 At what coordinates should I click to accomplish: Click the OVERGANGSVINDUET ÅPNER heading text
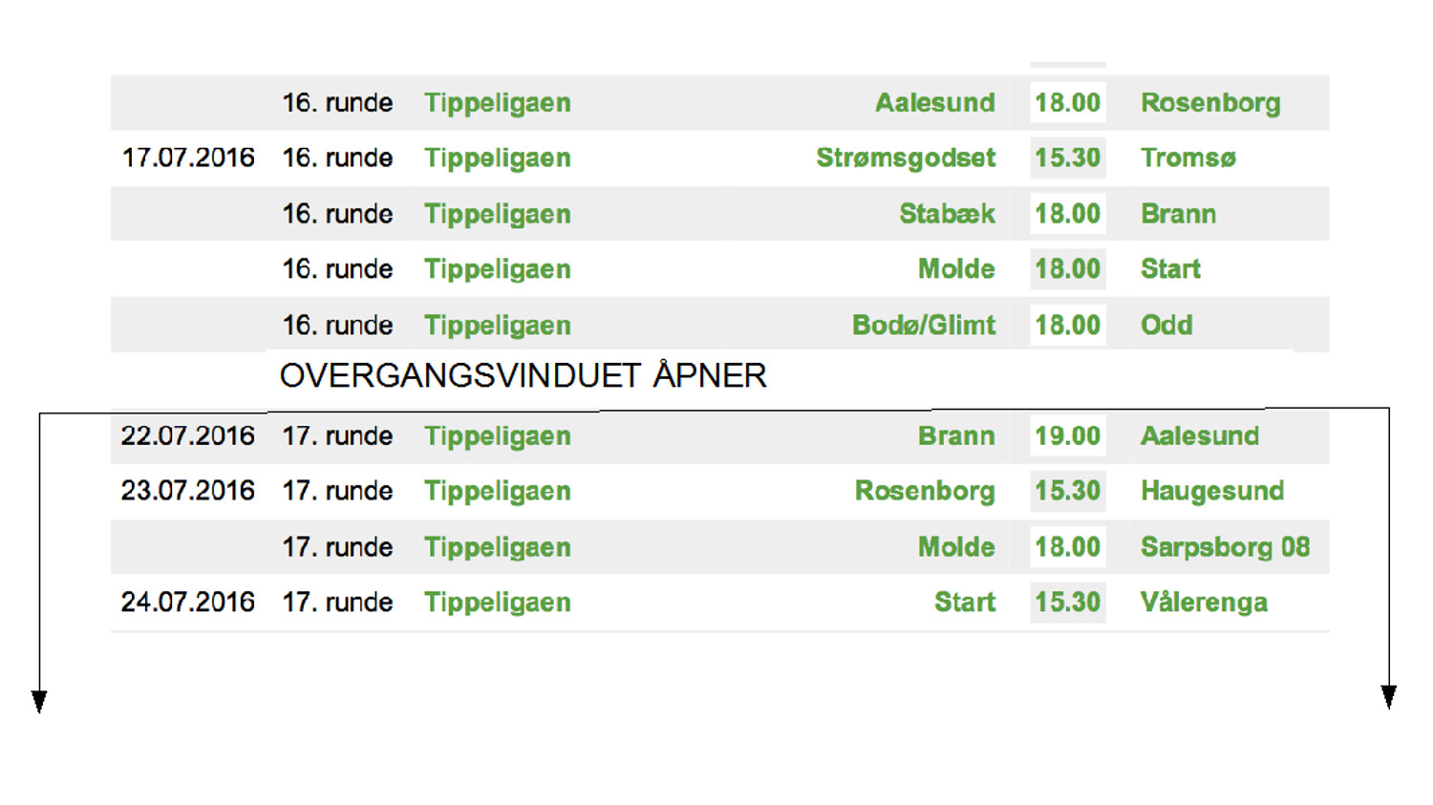(x=523, y=375)
